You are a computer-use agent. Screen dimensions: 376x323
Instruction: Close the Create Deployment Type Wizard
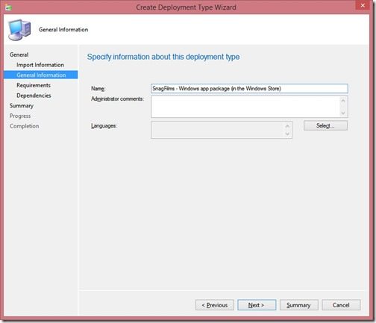[363, 5]
